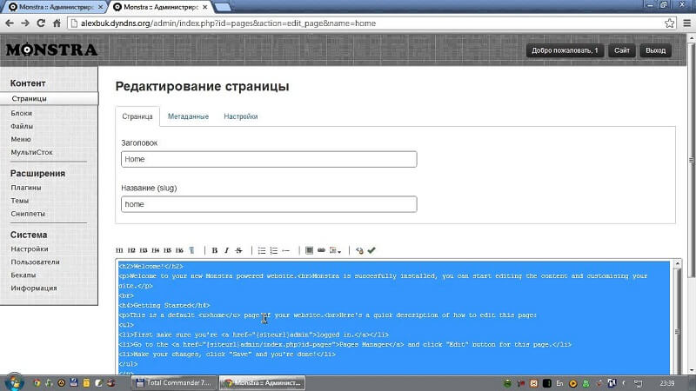Click into the Заголовок field

coord(269,159)
